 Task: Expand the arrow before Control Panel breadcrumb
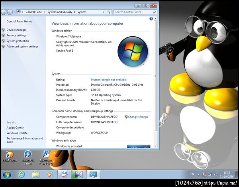coord(23,12)
